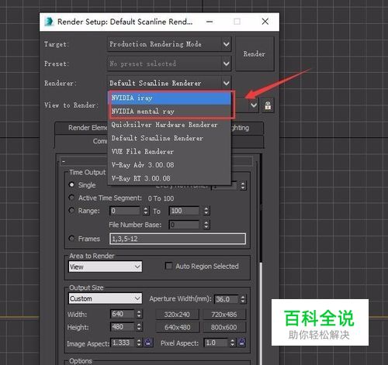Choose NVIDIA mental ray from renderer list
The image size is (388, 365).
point(169,112)
